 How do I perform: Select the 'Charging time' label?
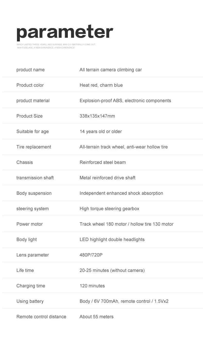(x=31, y=286)
